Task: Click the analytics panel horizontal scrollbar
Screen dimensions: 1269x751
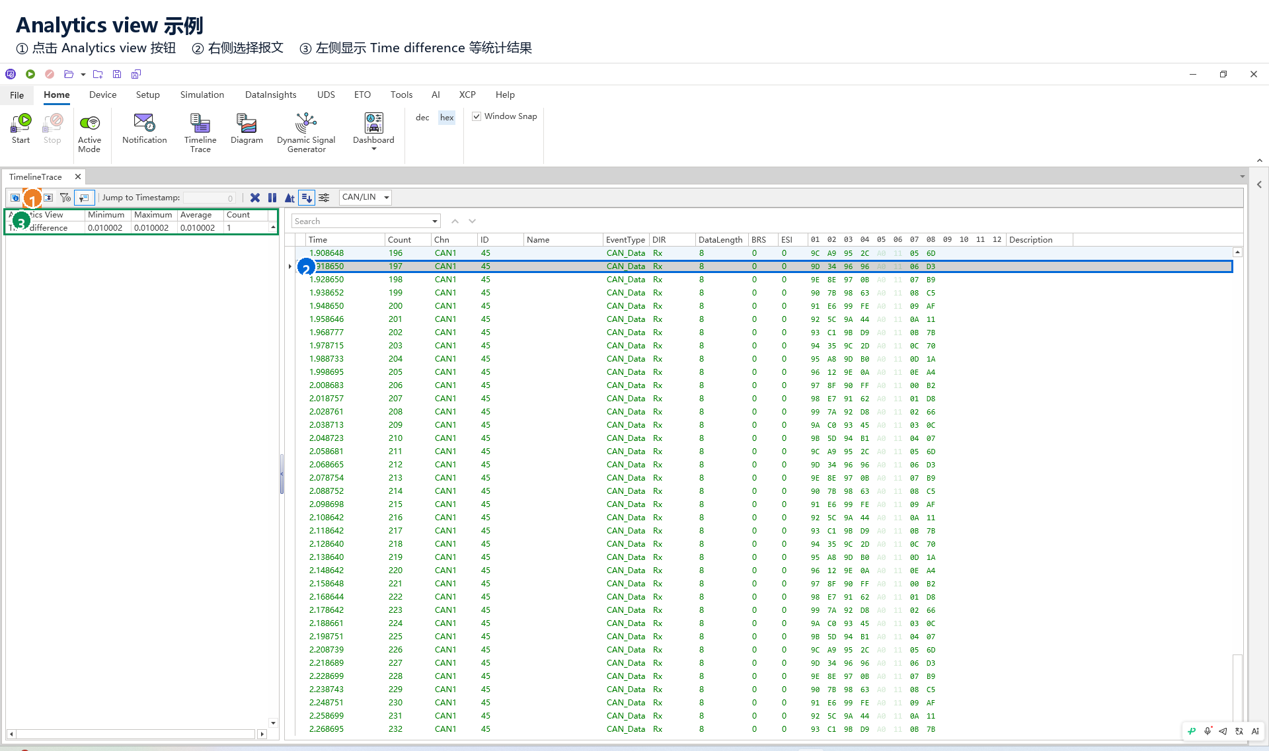Action: [137, 734]
